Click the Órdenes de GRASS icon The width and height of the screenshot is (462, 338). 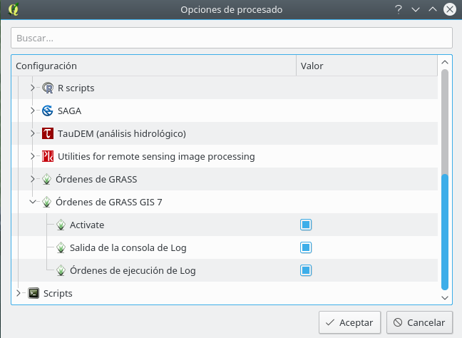[x=46, y=179]
